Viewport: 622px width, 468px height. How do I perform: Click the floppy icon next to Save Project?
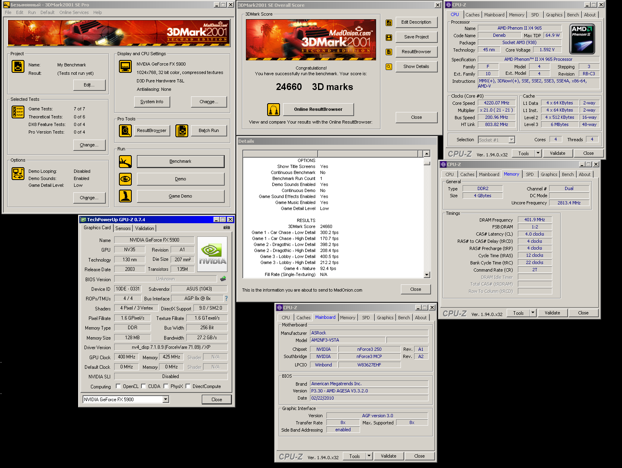(388, 37)
